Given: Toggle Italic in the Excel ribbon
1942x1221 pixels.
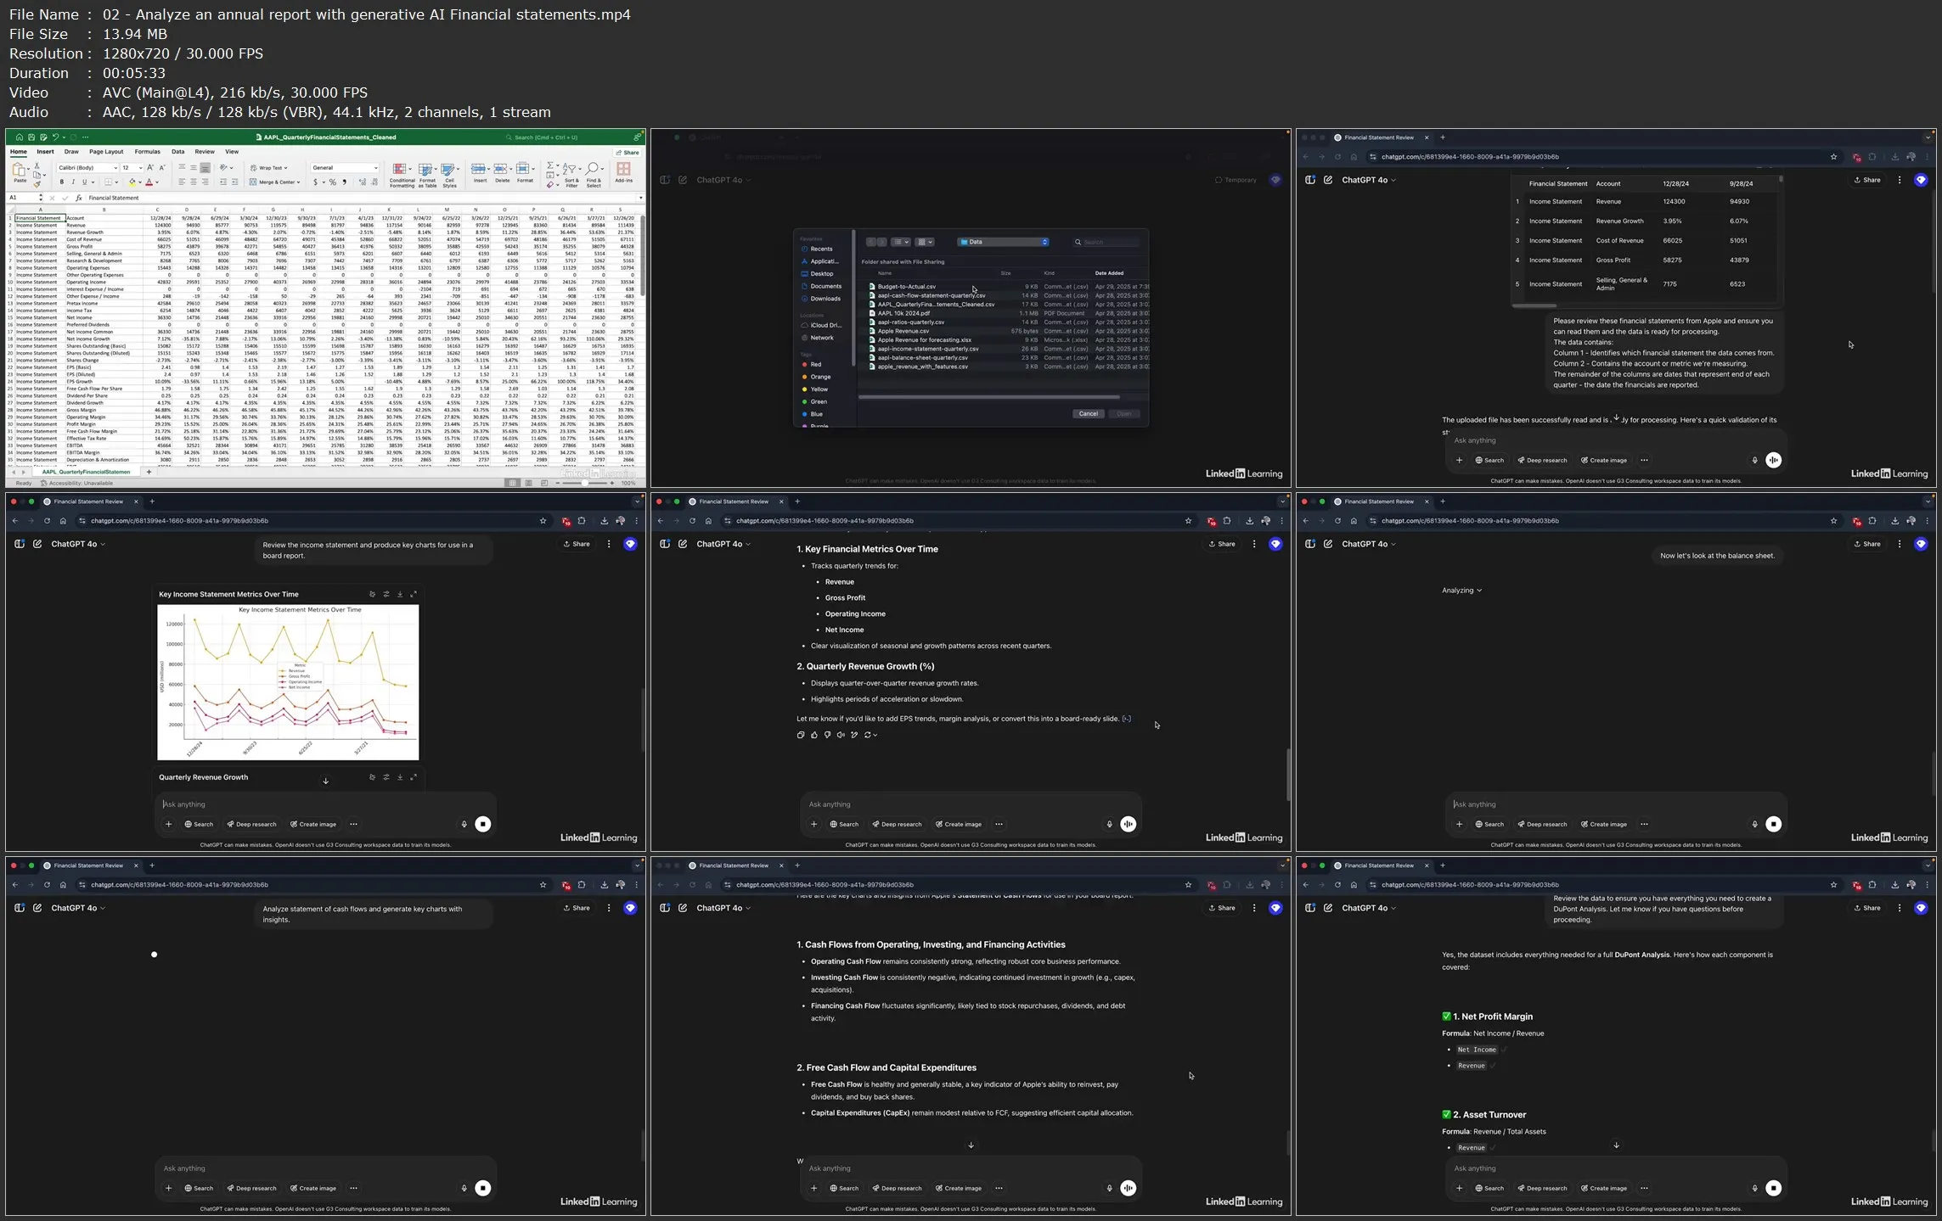Looking at the screenshot, I should pyautogui.click(x=72, y=182).
